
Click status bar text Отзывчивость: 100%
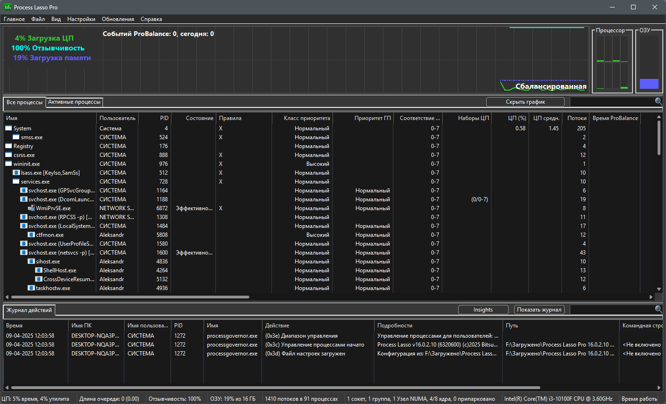coord(175,399)
